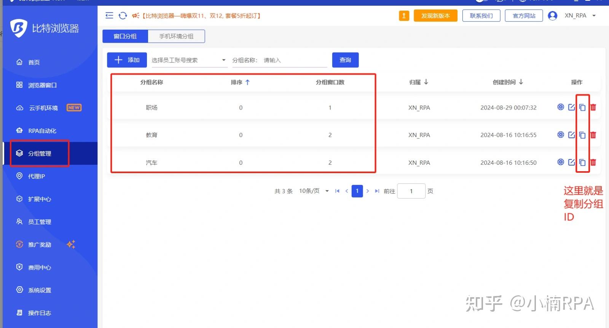The width and height of the screenshot is (609, 328).
Task: Go to the next page arrow
Action: tap(367, 191)
